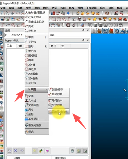Switch to the 特征 tab in hyperMILL panel
Screen dimensions: 128x159
point(53,46)
